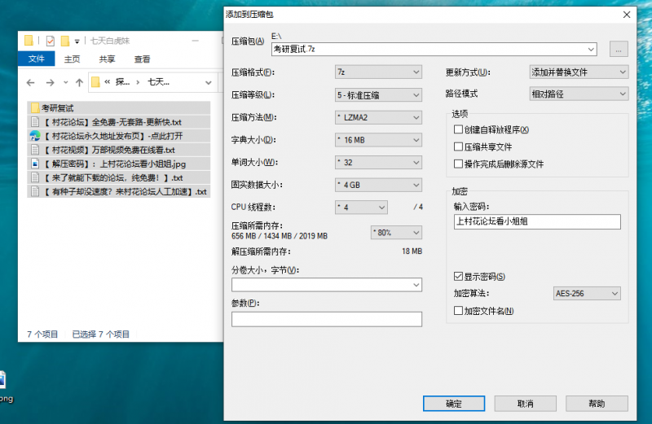Enable 创建自释放程序 checkbox

pos(458,129)
